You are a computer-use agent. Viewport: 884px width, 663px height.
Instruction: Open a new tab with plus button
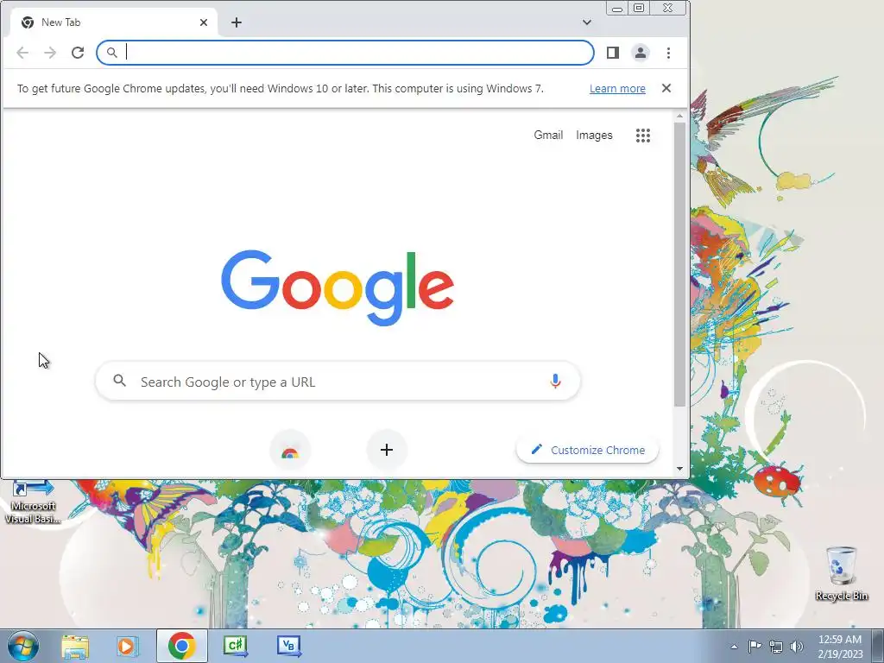(x=237, y=22)
